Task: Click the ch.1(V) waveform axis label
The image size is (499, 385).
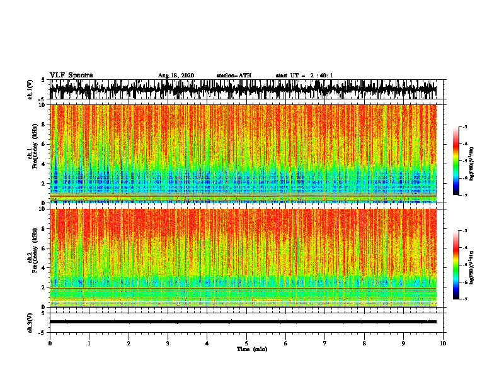Action: click(30, 89)
